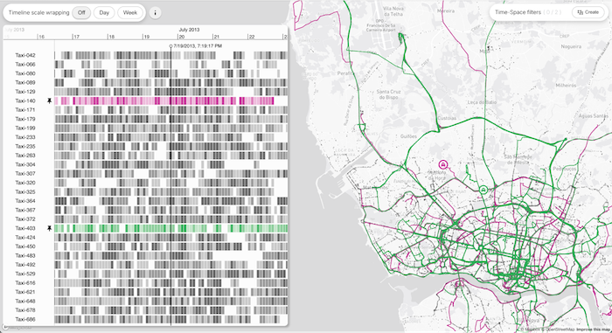Viewport: 612px width, 333px height.
Task: Click the day 21 tick on timeline axis
Action: pyautogui.click(x=217, y=37)
